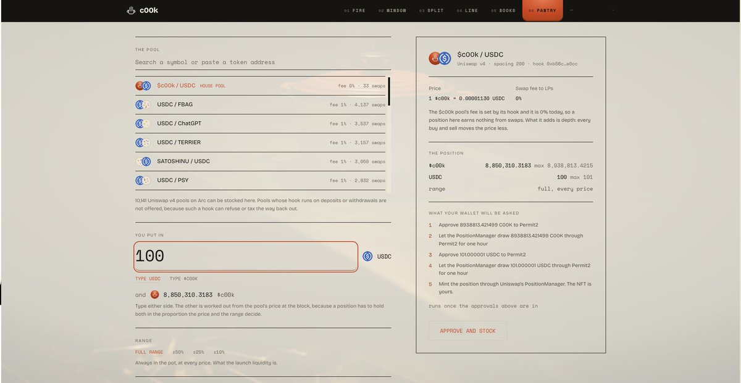The width and height of the screenshot is (741, 383).
Task: Open the chevron dropdown in the top-right header
Action: point(613,10)
